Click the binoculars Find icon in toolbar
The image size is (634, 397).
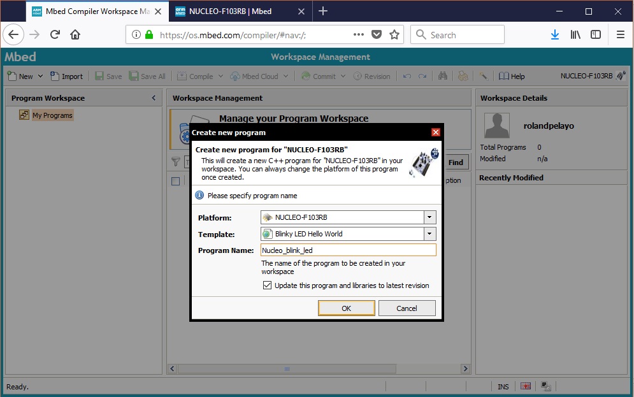(x=443, y=76)
